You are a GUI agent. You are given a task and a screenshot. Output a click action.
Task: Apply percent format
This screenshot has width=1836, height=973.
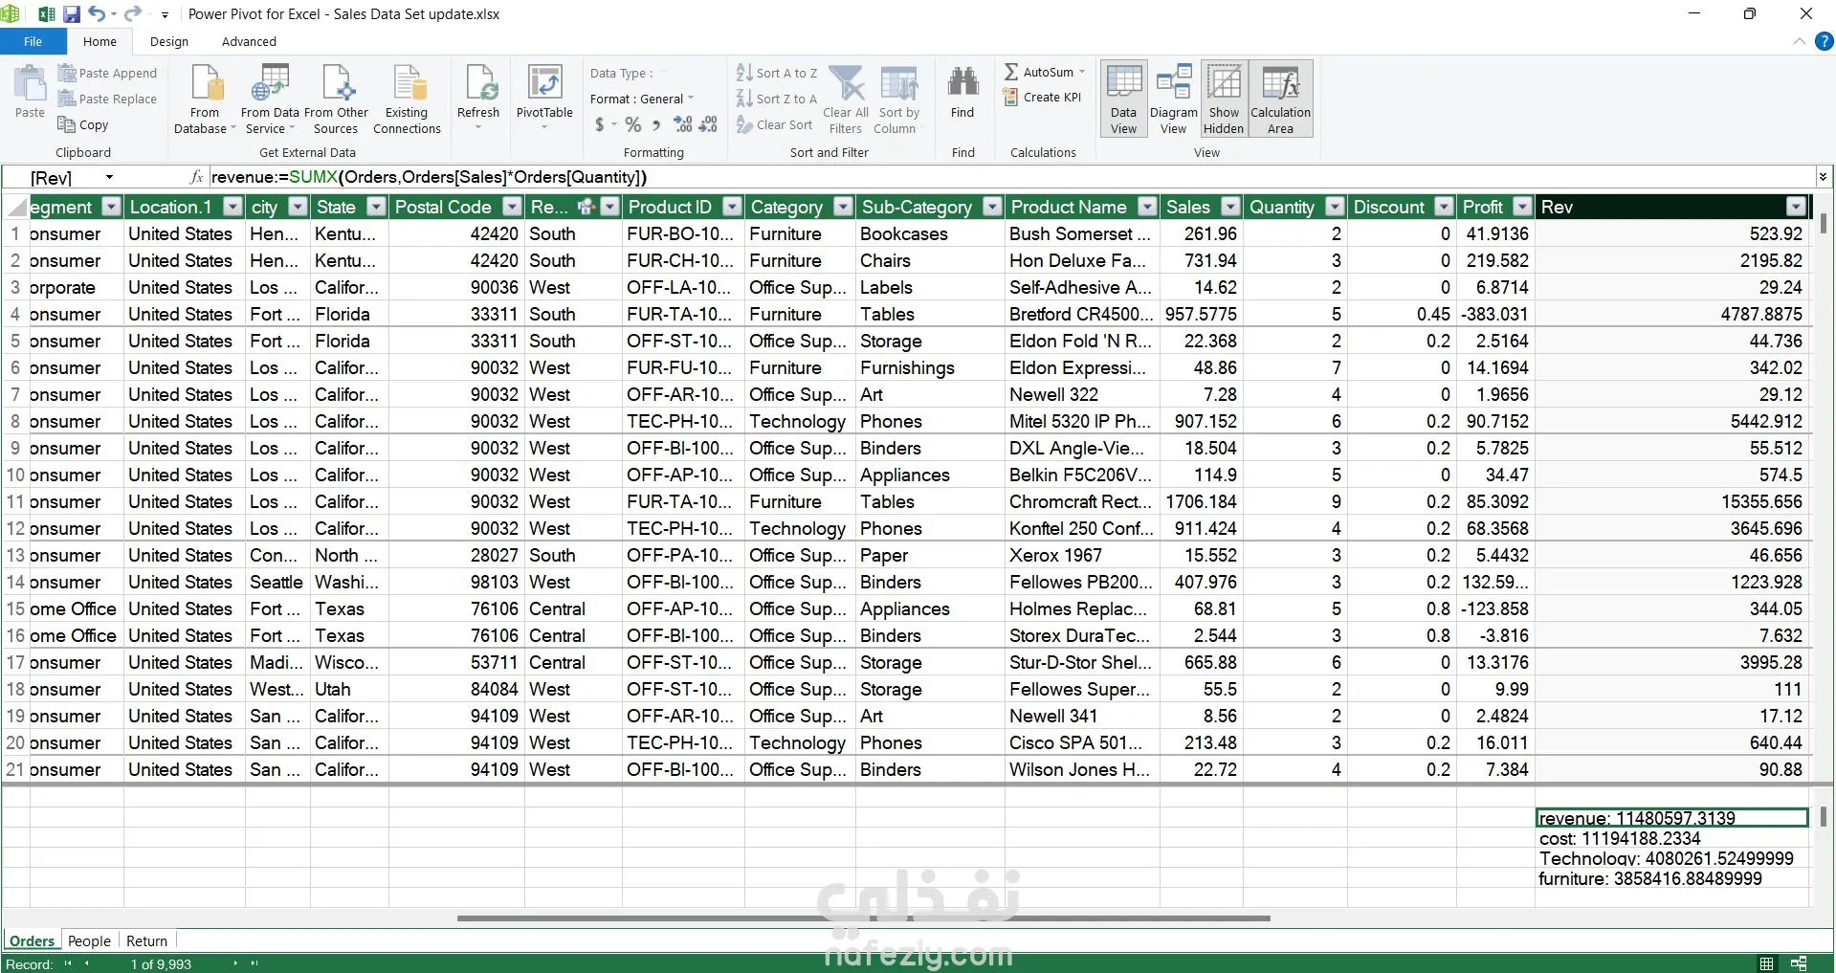click(x=632, y=124)
